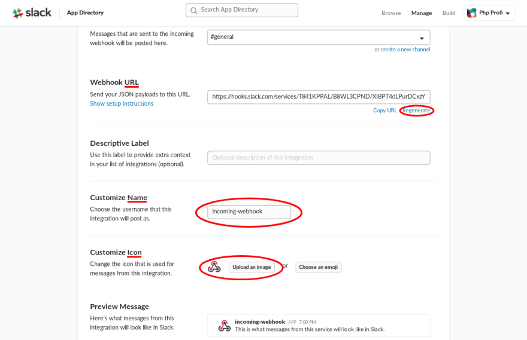Click the Webhook URL heading

pyautogui.click(x=114, y=82)
